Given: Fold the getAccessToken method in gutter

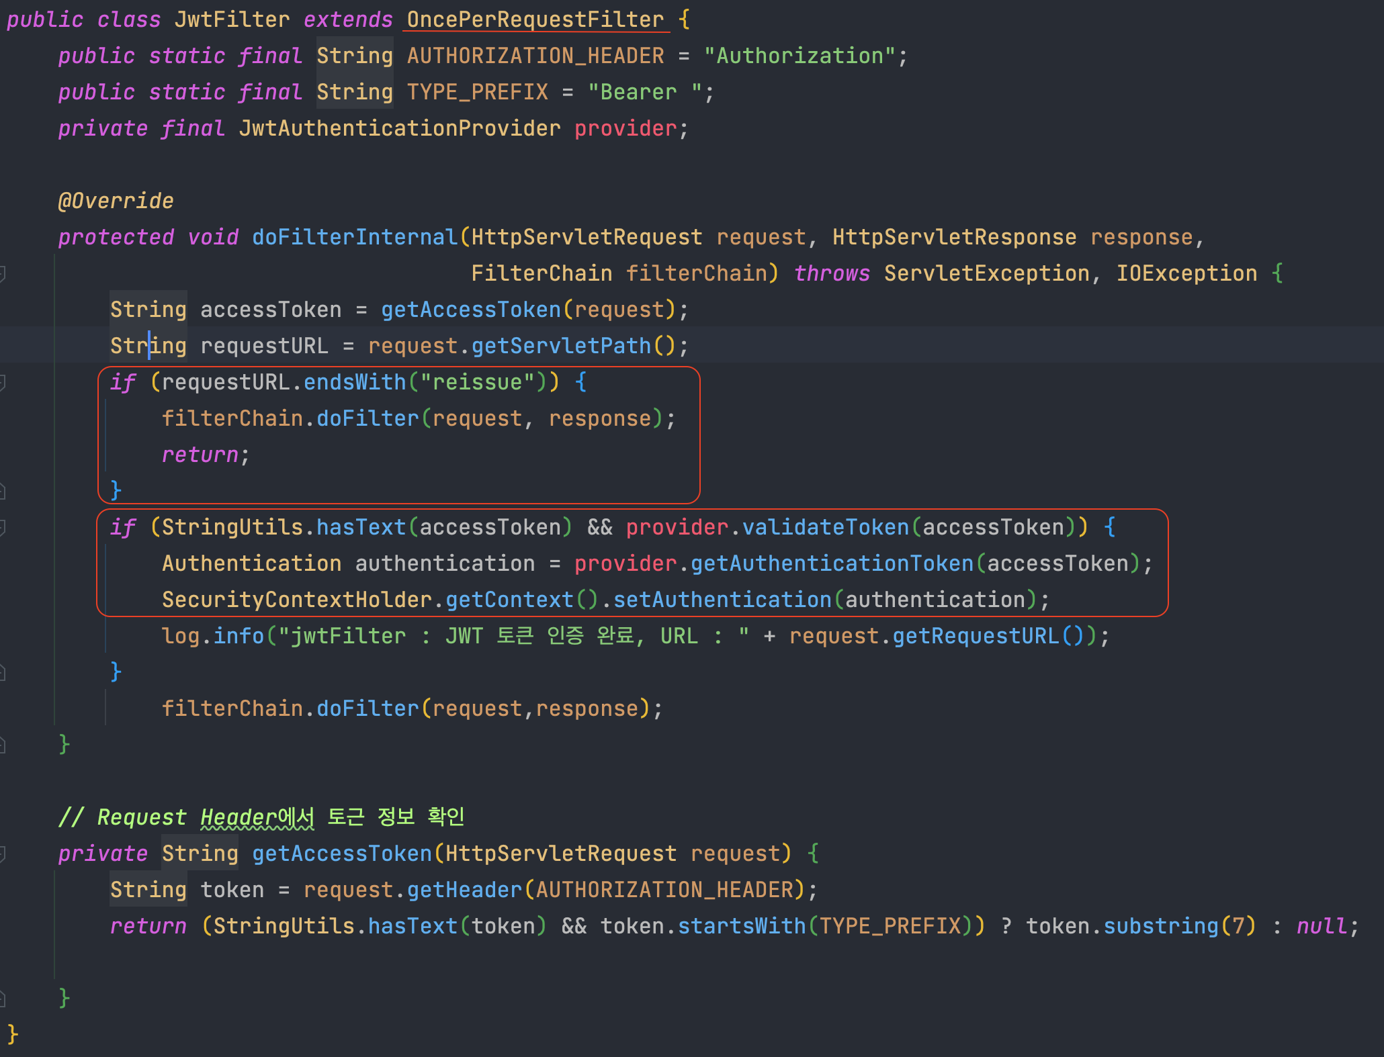Looking at the screenshot, I should (x=3, y=854).
